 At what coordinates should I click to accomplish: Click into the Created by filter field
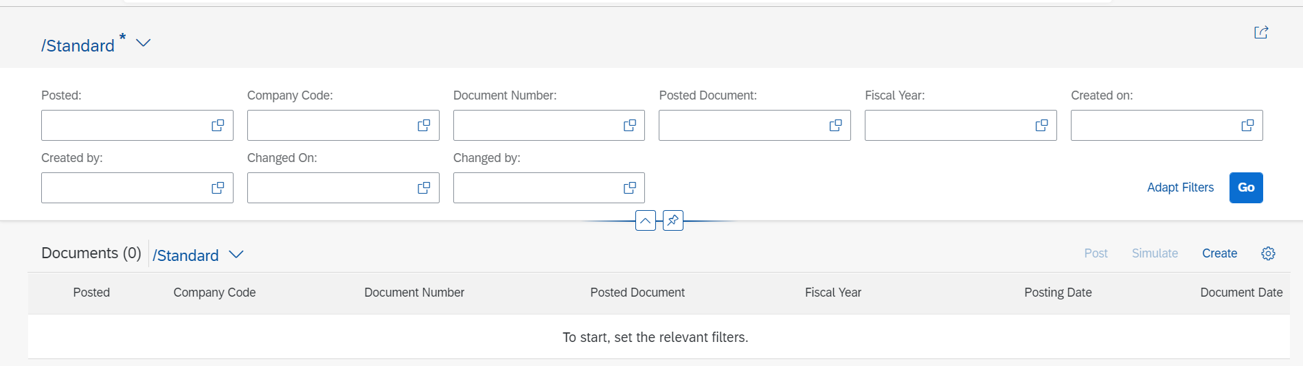pyautogui.click(x=124, y=188)
